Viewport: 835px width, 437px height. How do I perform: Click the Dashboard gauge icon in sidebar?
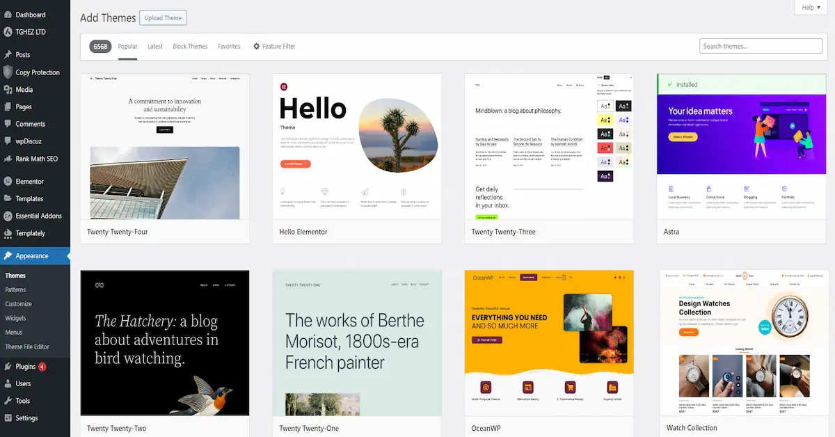(8, 15)
